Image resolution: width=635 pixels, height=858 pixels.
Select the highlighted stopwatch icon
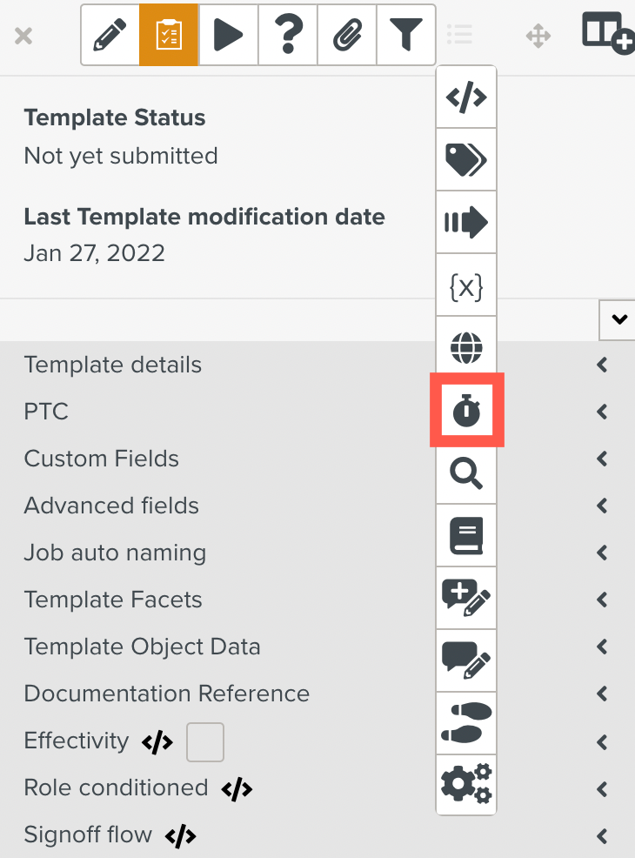click(466, 411)
